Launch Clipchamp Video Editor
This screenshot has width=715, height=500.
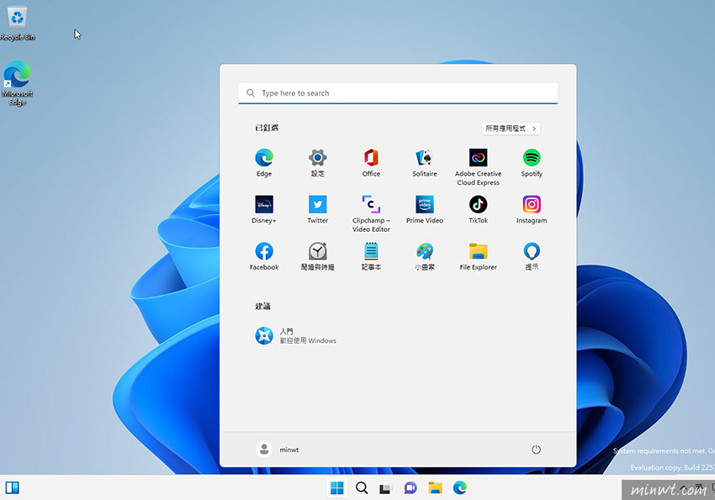pos(371,213)
